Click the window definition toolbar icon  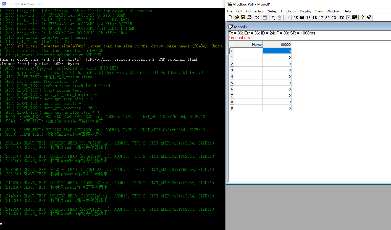[265, 18]
